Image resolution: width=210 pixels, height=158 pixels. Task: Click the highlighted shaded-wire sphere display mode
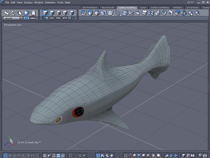tap(139, 156)
